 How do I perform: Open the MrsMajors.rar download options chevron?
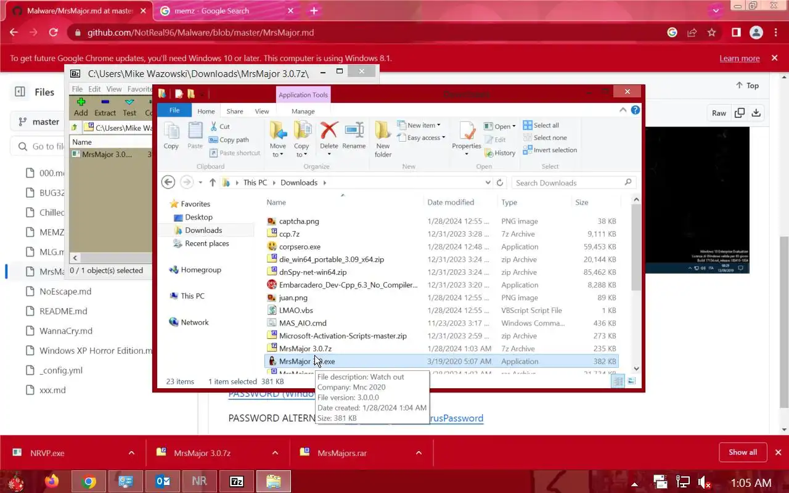pos(419,453)
